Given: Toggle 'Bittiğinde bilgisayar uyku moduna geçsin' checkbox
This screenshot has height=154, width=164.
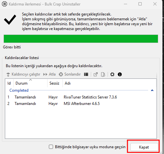Looking at the screenshot, I should [51, 147].
